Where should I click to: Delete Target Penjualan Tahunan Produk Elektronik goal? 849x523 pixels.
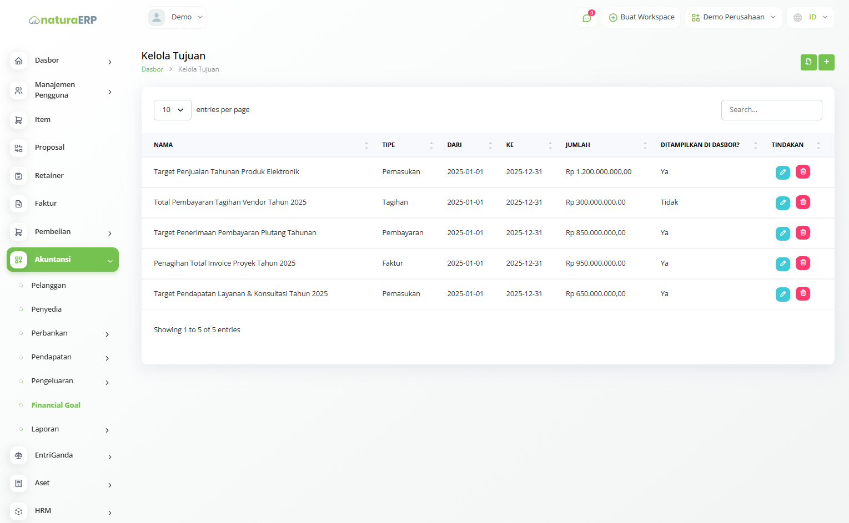point(803,172)
